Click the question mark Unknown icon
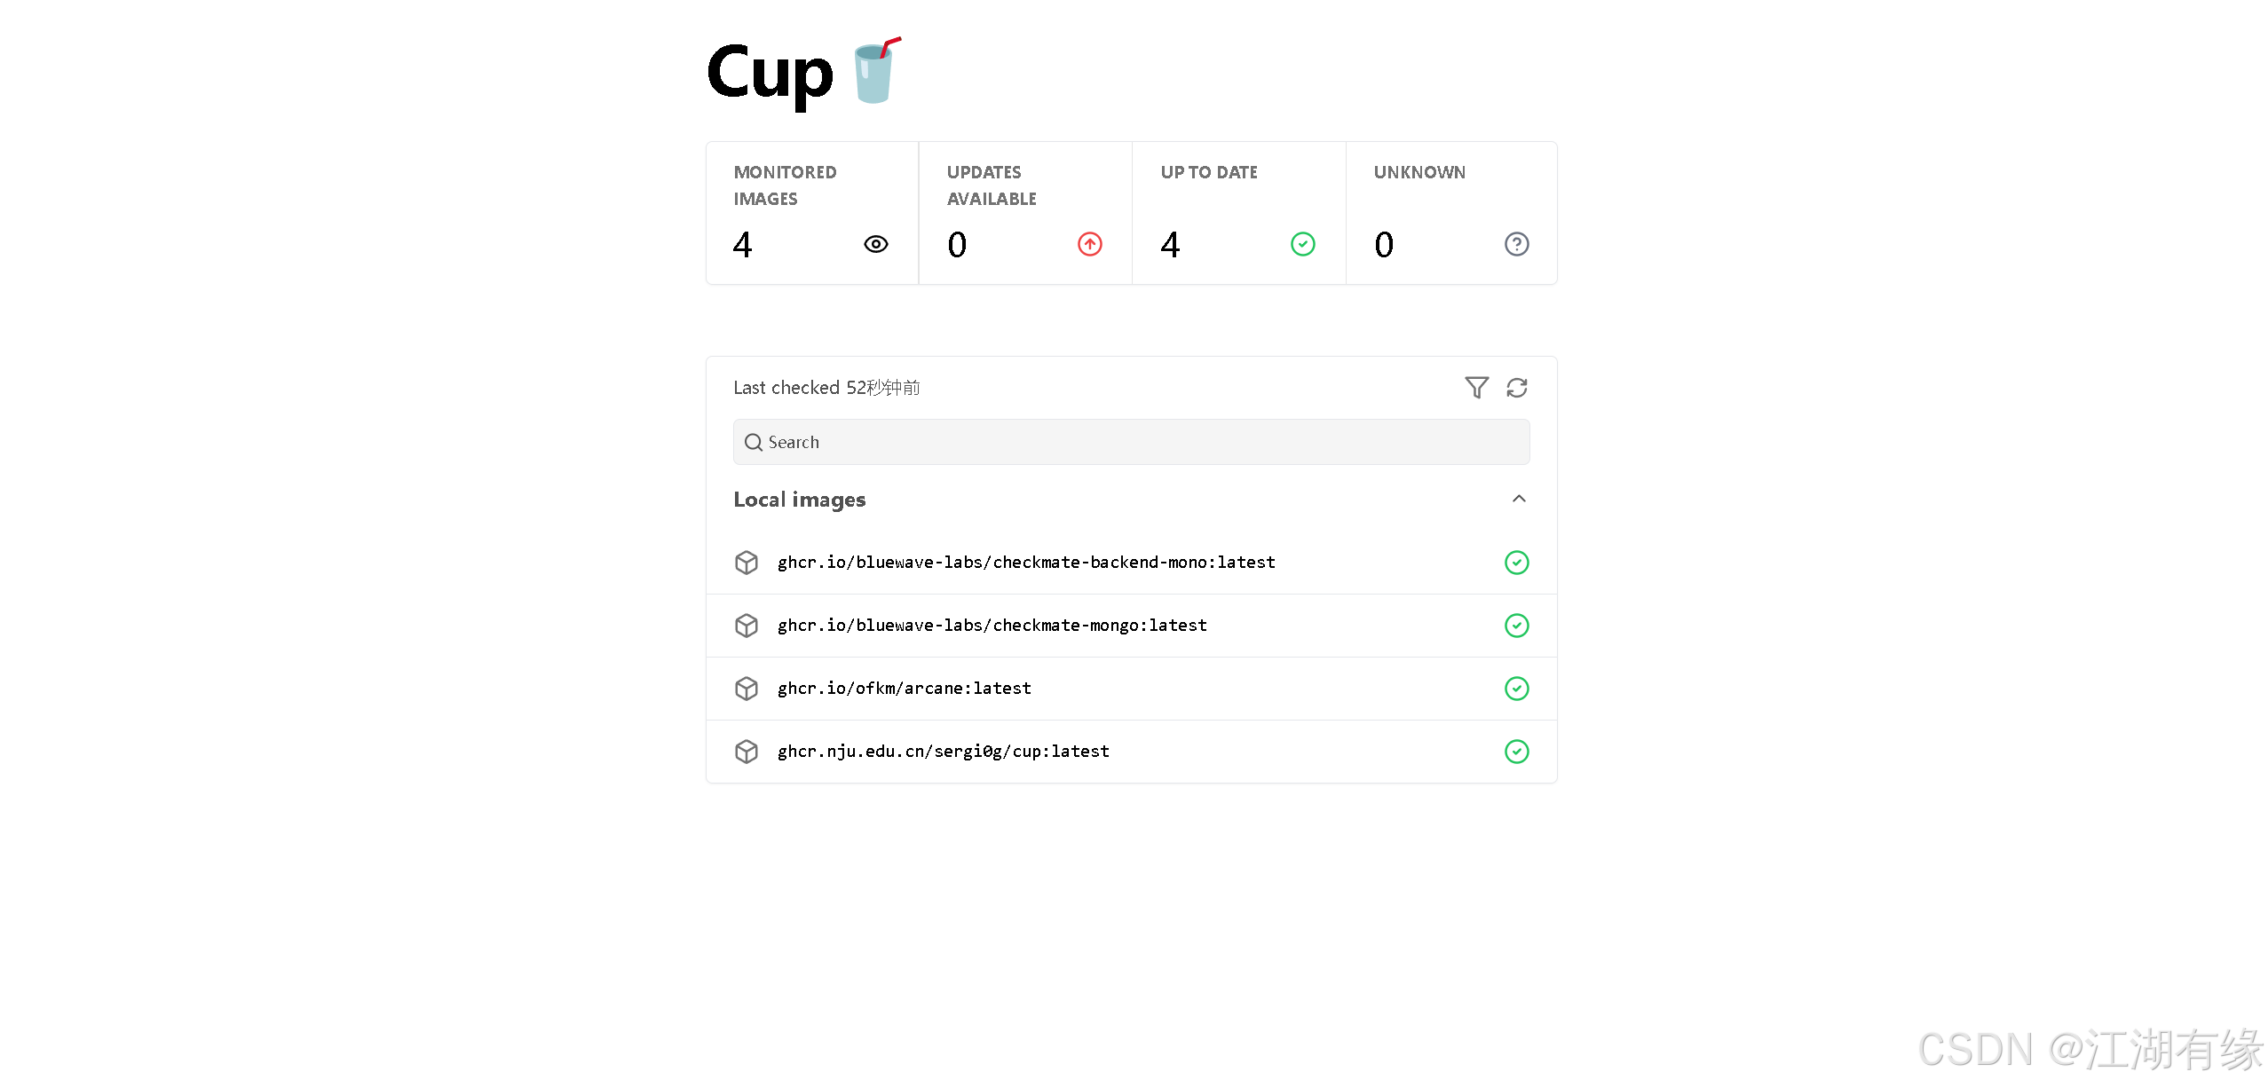This screenshot has width=2268, height=1087. pyautogui.click(x=1516, y=244)
